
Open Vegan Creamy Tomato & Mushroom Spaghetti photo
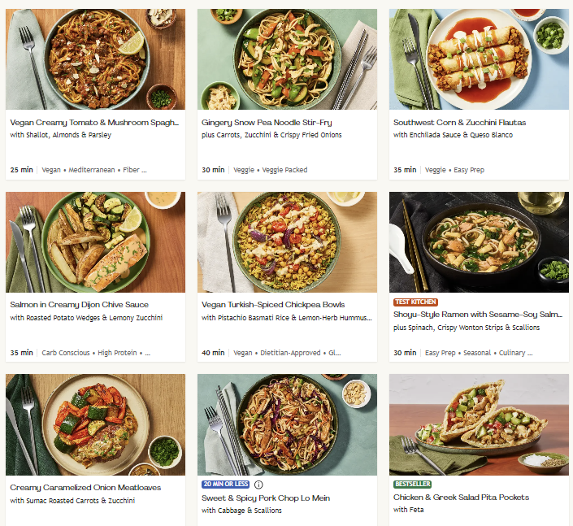coord(95,59)
